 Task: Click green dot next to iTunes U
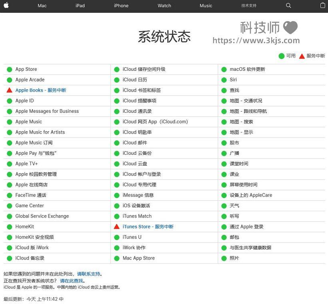[x=117, y=237]
